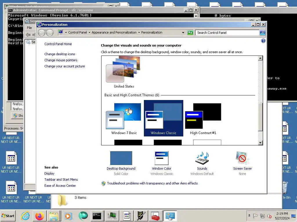Click the green swirl taskbar icon
Screen dimensions: 297x222
(x=83, y=216)
